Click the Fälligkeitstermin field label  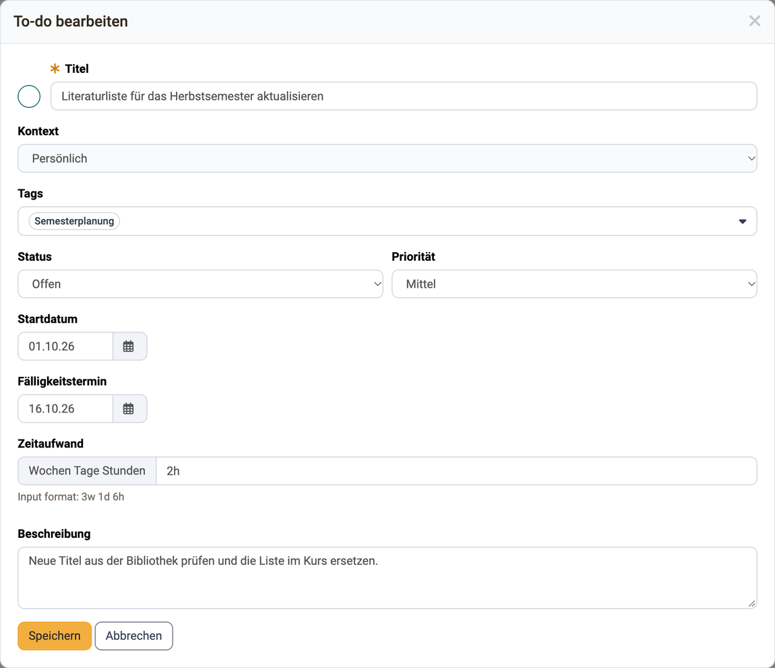point(62,382)
